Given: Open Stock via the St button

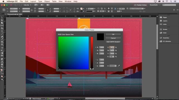Looking at the screenshot, I should tap(20, 5).
